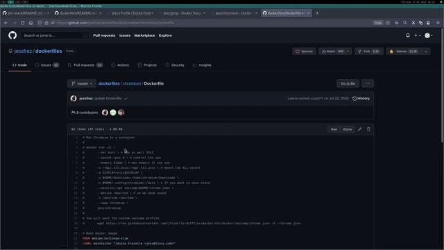Open the notifications bell
Viewport: 444px width, 250px height.
click(x=408, y=35)
